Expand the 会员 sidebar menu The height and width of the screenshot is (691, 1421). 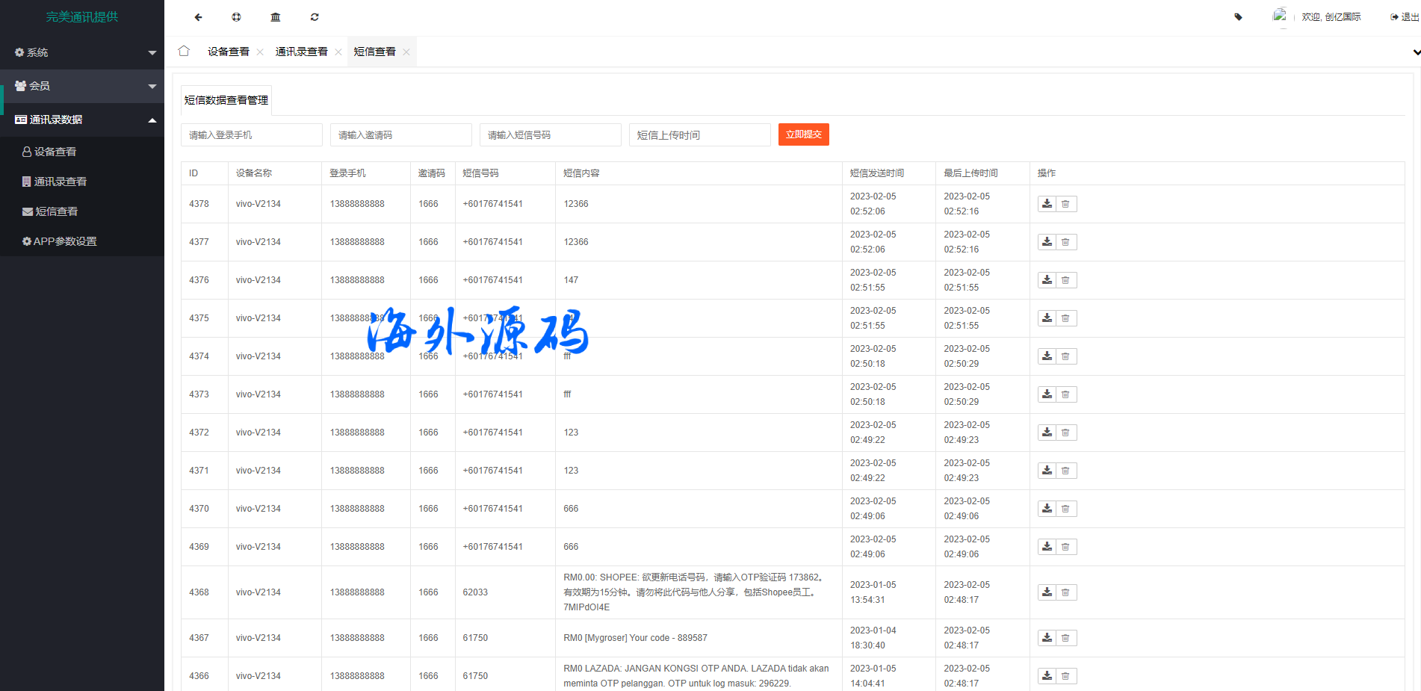[x=82, y=86]
